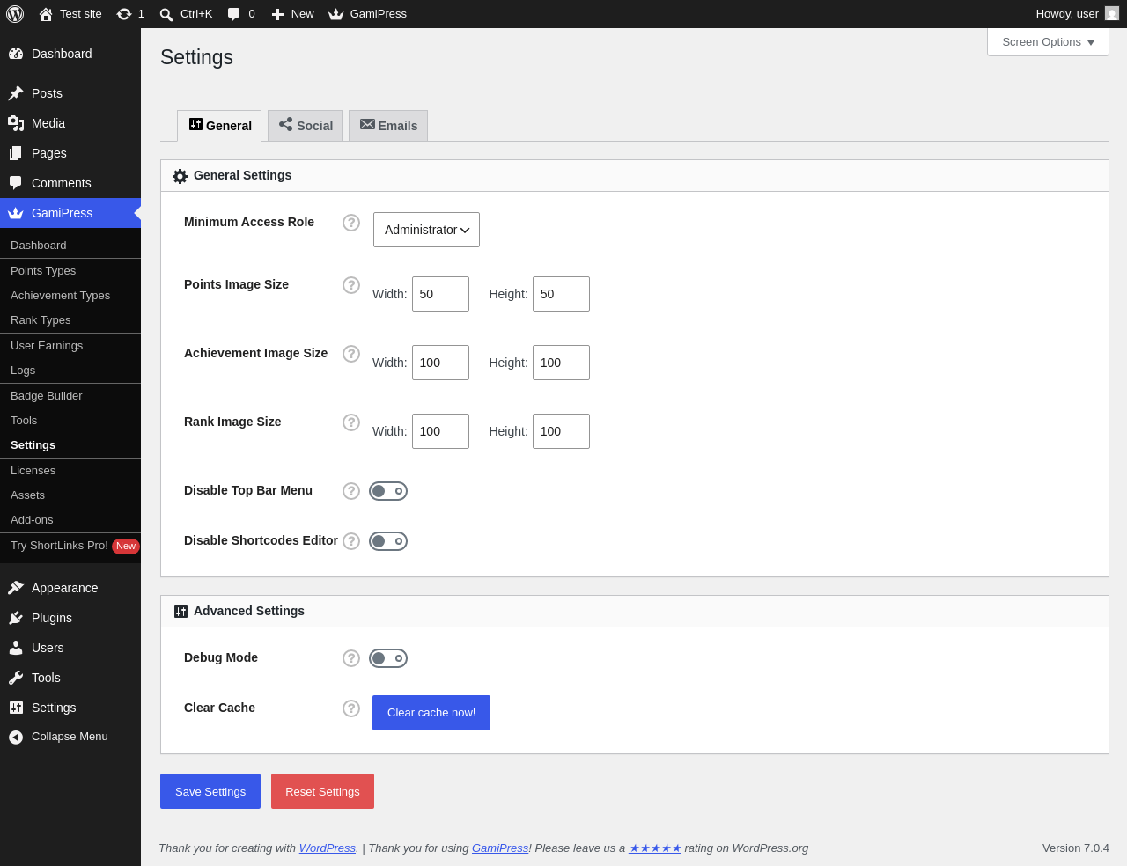The width and height of the screenshot is (1127, 866).
Task: Click the plus New icon in admin bar
Action: point(277,14)
